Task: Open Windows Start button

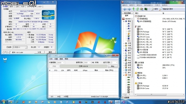Action: tap(3, 102)
